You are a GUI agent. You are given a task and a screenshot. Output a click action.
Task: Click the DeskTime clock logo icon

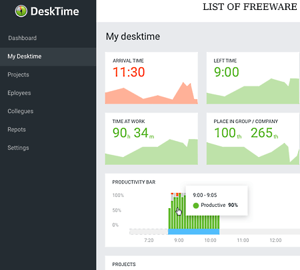tap(21, 11)
